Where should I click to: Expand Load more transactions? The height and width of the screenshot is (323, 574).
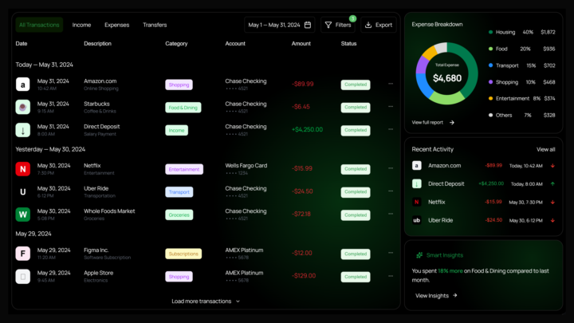[206, 301]
